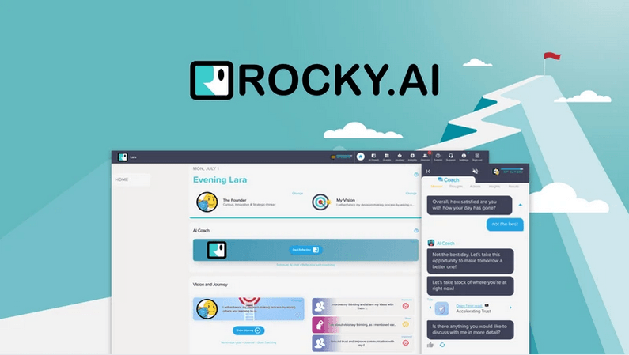This screenshot has height=355, width=629.
Task: Click the Rocky logo in app header
Action: tap(123, 157)
